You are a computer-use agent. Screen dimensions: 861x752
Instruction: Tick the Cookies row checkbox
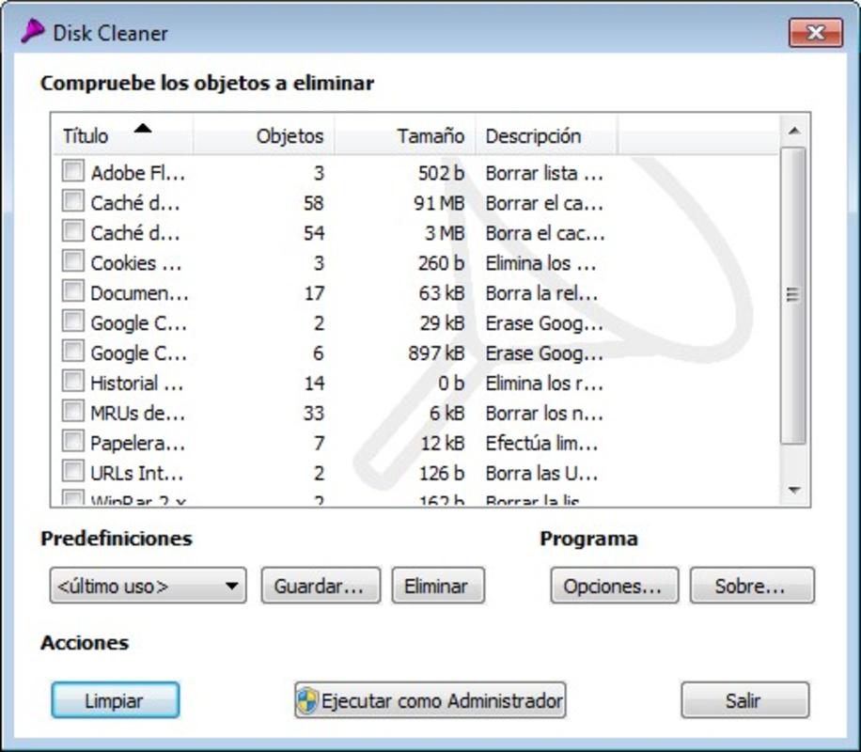pyautogui.click(x=73, y=261)
